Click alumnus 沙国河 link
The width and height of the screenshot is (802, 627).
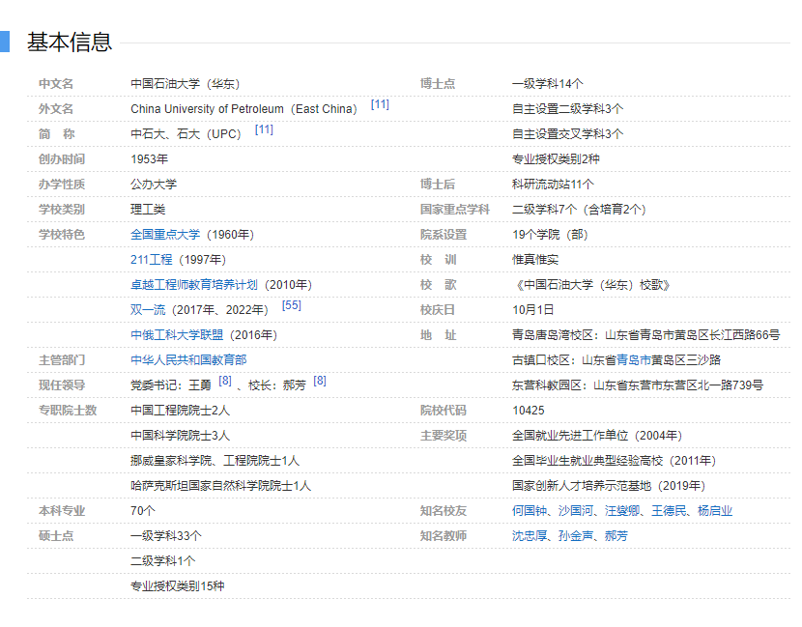(x=576, y=511)
